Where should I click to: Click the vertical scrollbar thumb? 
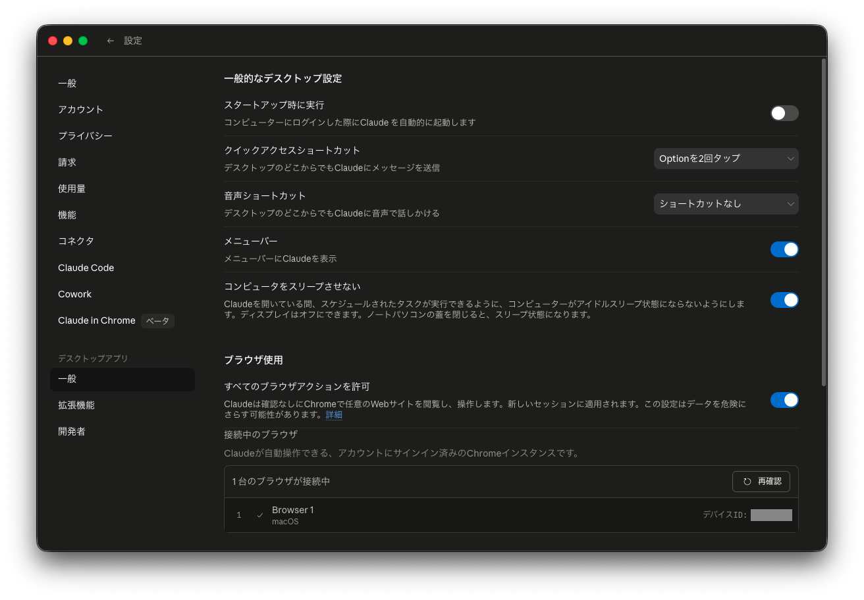coord(823,222)
